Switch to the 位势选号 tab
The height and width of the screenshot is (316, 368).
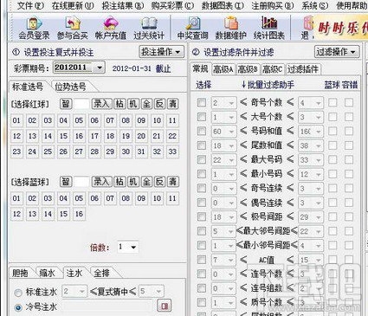click(x=71, y=87)
